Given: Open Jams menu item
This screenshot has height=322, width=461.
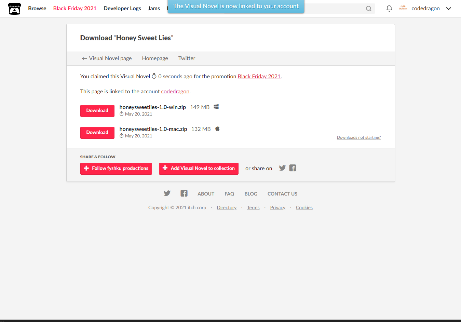Looking at the screenshot, I should pyautogui.click(x=154, y=9).
